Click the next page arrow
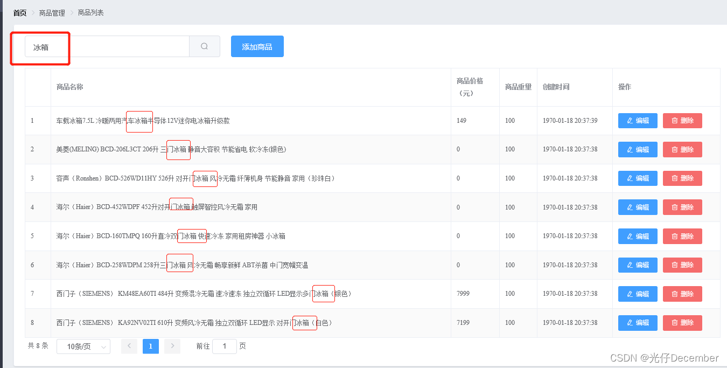727x368 pixels. [x=172, y=346]
